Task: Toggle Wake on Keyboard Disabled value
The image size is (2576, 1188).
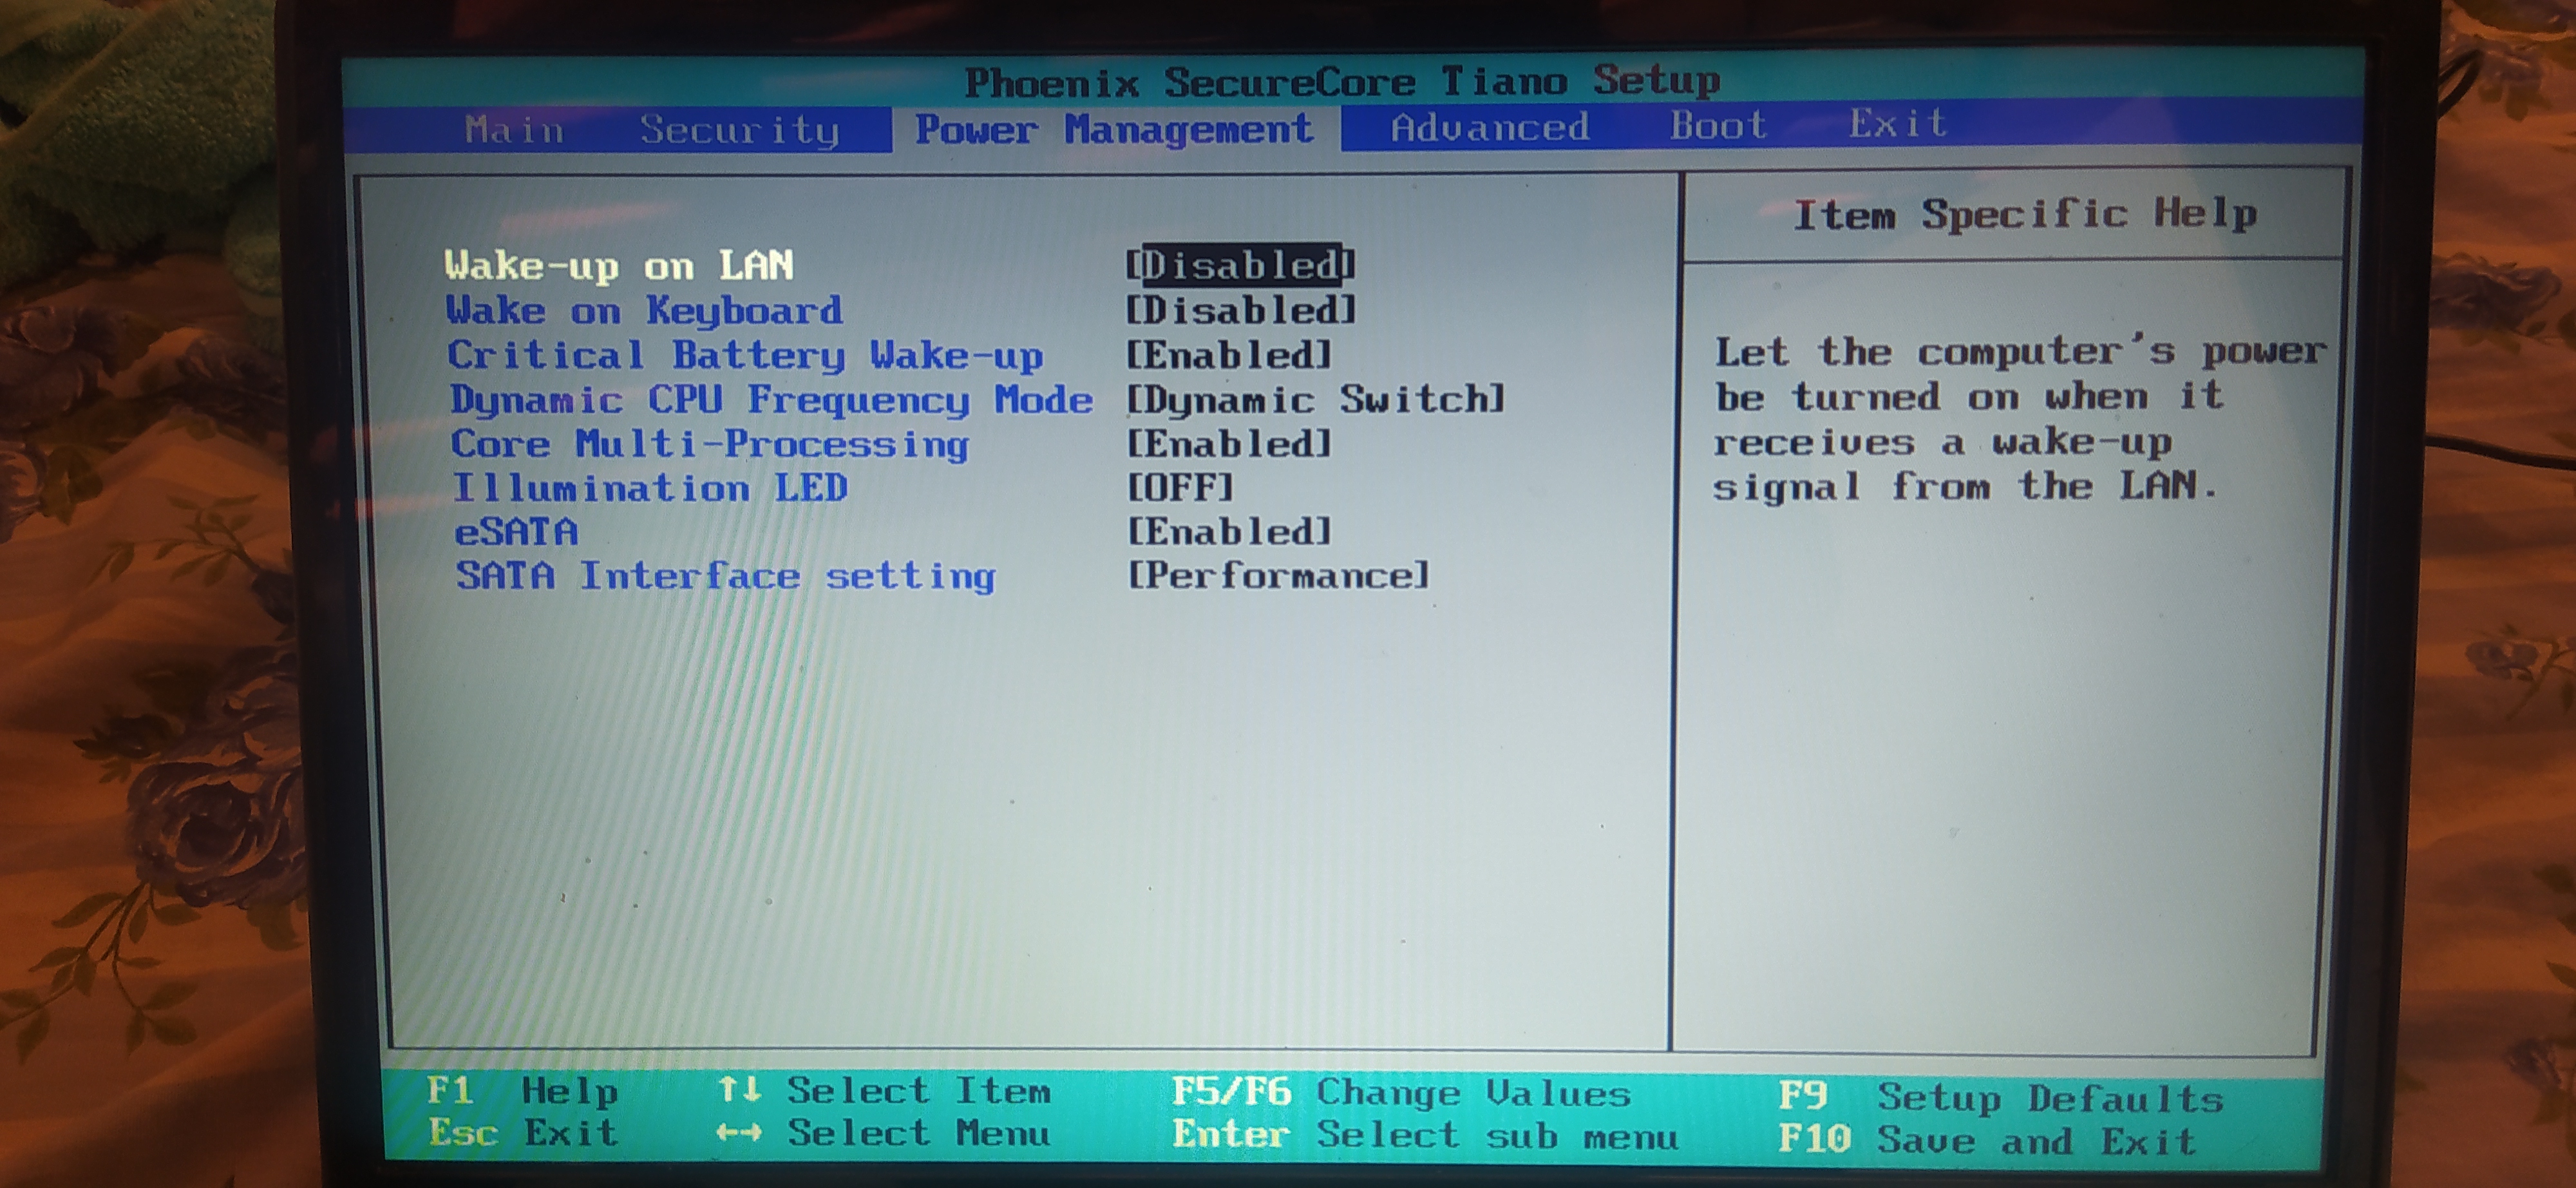Action: [x=1241, y=310]
